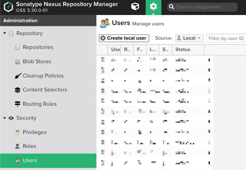Click the Administration panel heading
The height and width of the screenshot is (170, 246).
20,21
